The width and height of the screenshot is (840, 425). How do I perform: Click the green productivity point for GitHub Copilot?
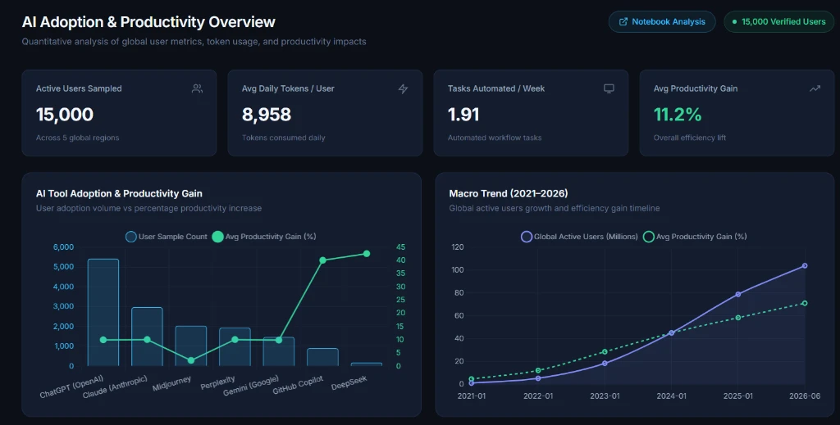point(322,260)
